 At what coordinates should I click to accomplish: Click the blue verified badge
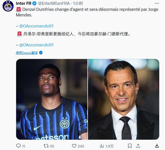tap(34, 4)
